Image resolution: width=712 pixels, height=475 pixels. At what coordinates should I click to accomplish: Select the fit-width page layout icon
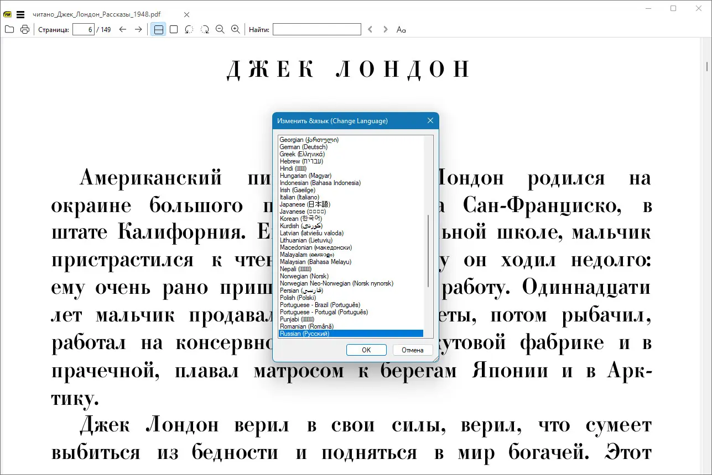(x=158, y=29)
